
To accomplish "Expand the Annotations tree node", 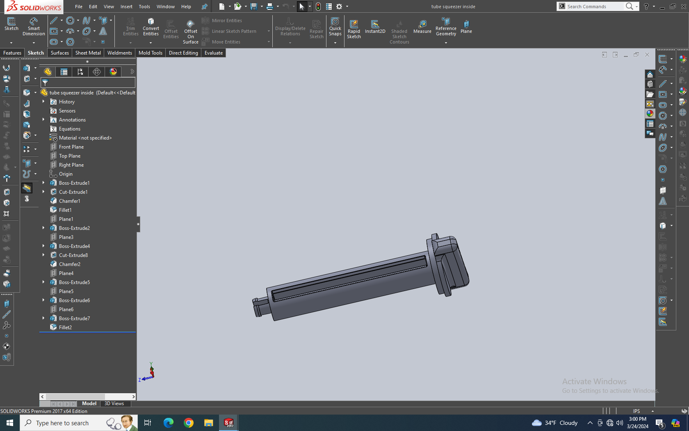I will click(x=43, y=119).
